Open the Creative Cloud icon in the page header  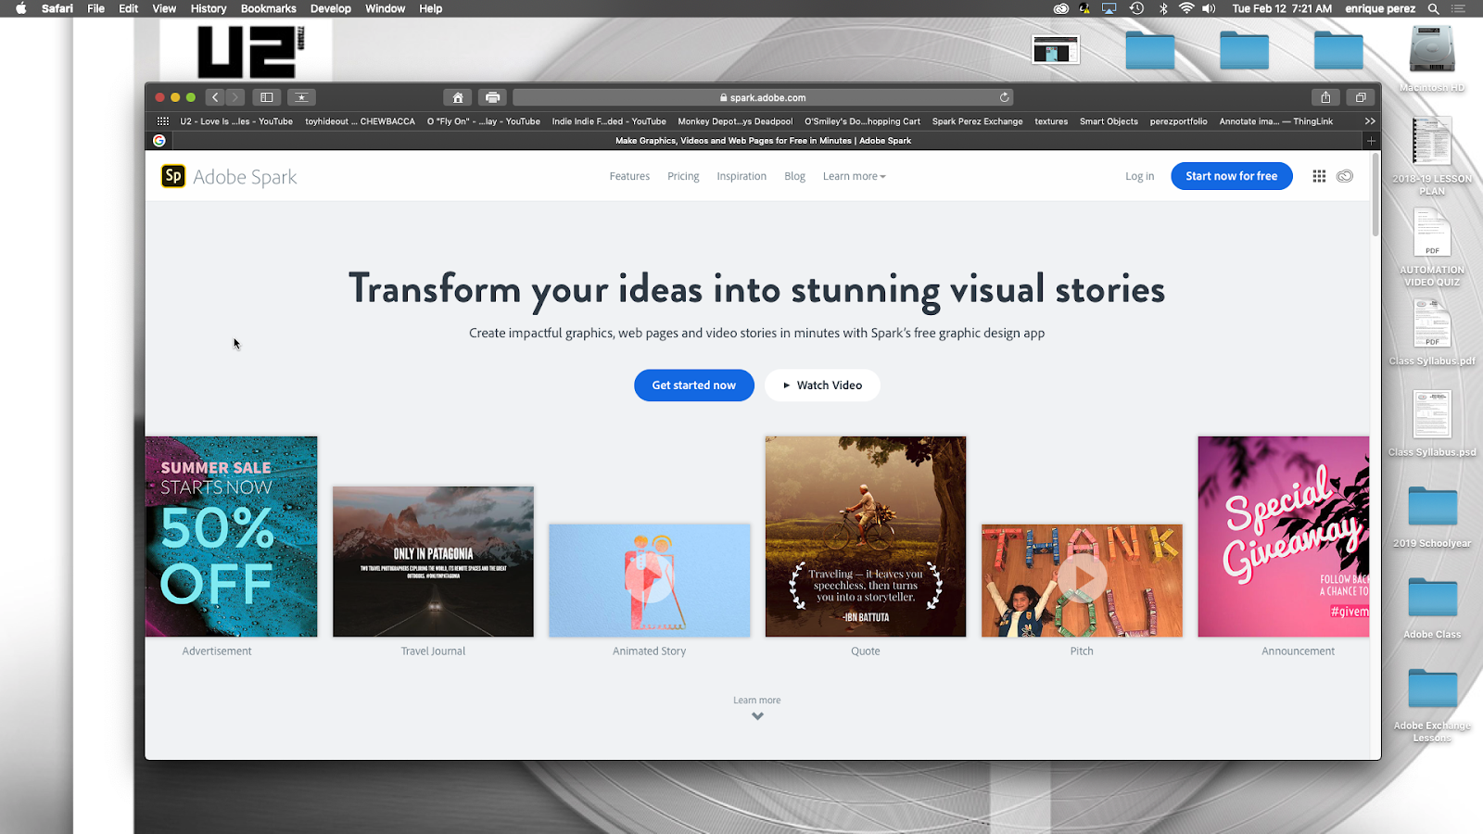pos(1345,176)
